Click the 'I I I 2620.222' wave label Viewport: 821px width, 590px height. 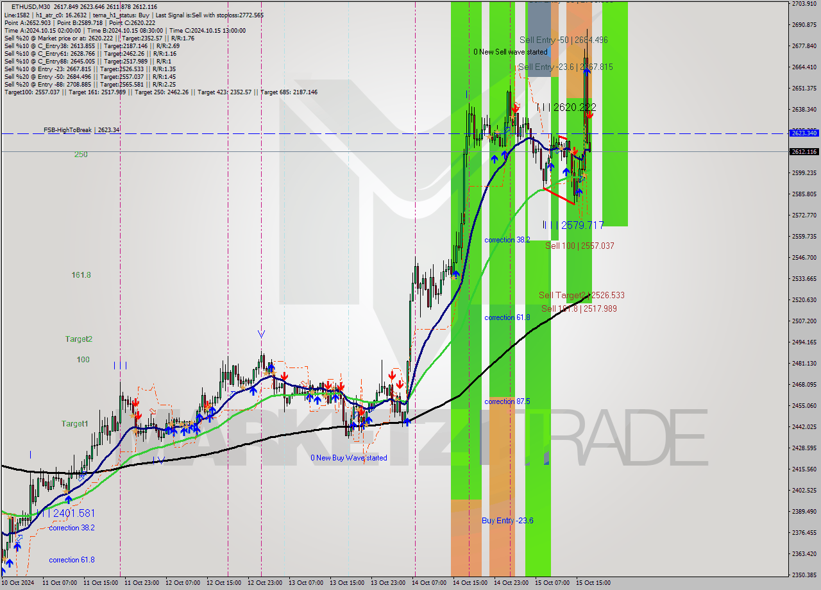(567, 108)
